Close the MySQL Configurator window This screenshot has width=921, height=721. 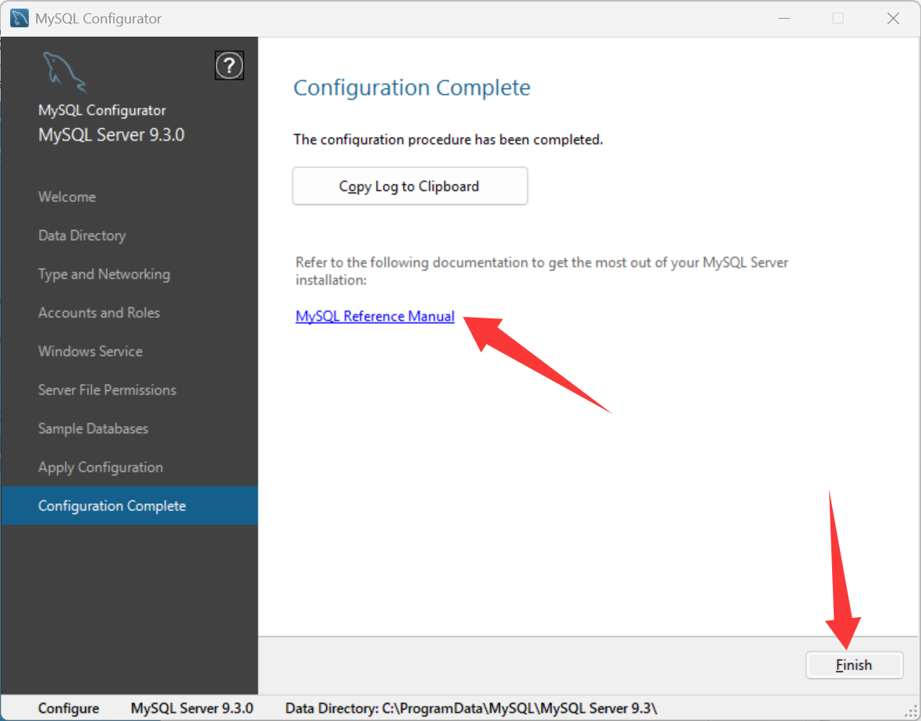pyautogui.click(x=893, y=18)
